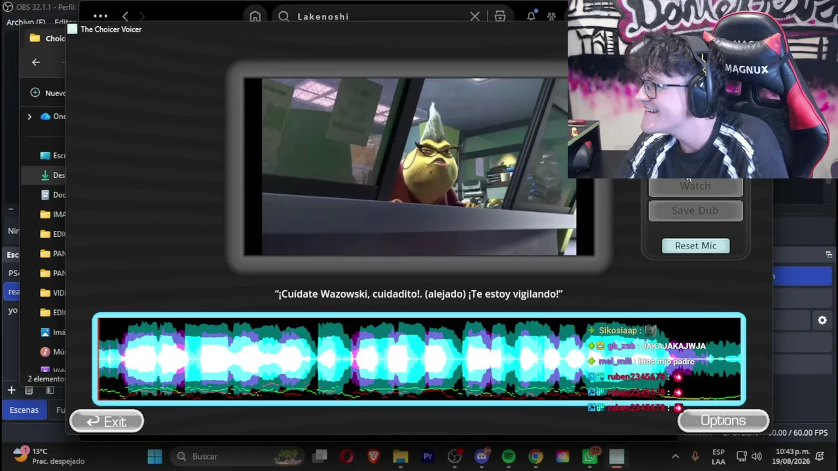Screen dimensions: 838x471
Task: Open the Descargas item in File Explorer sidebar
Action: tap(52, 175)
